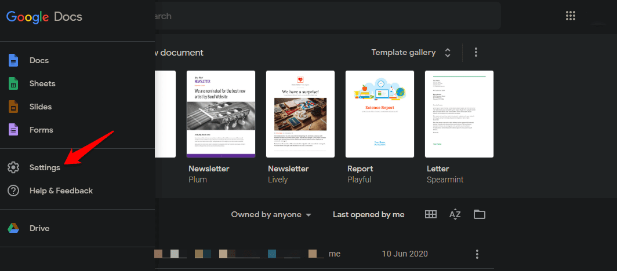Image resolution: width=617 pixels, height=271 pixels.
Task: Click the Lively template caption
Action: [278, 180]
